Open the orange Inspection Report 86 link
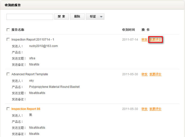The image size is (185, 137). (26, 109)
